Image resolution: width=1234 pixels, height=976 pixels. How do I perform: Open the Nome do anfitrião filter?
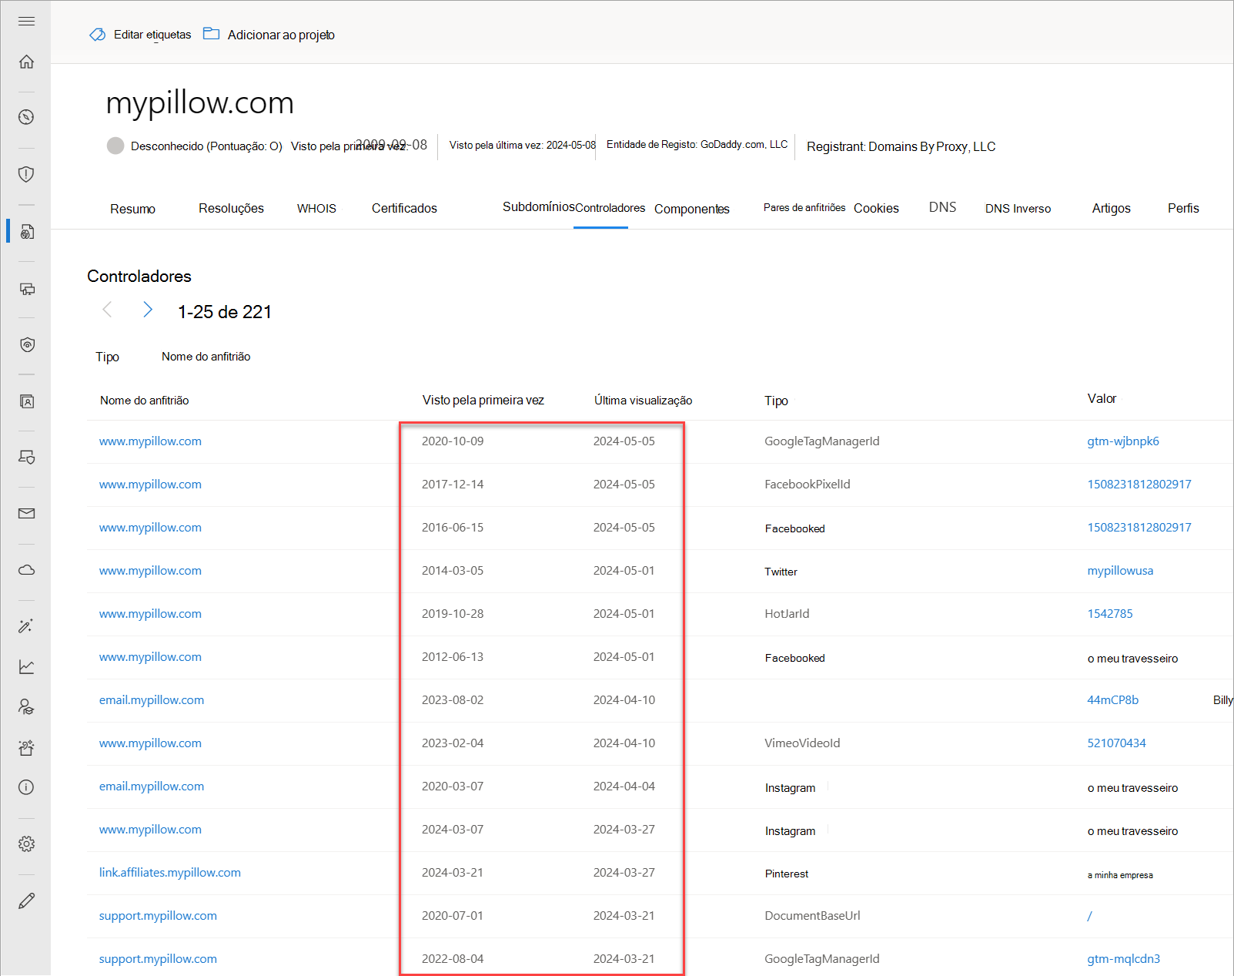pyautogui.click(x=206, y=357)
